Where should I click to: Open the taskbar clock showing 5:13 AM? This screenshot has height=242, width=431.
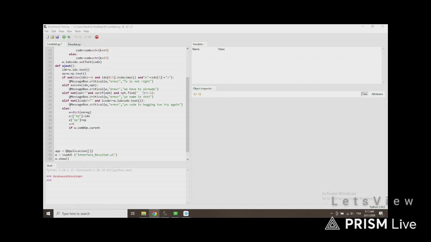369,213
